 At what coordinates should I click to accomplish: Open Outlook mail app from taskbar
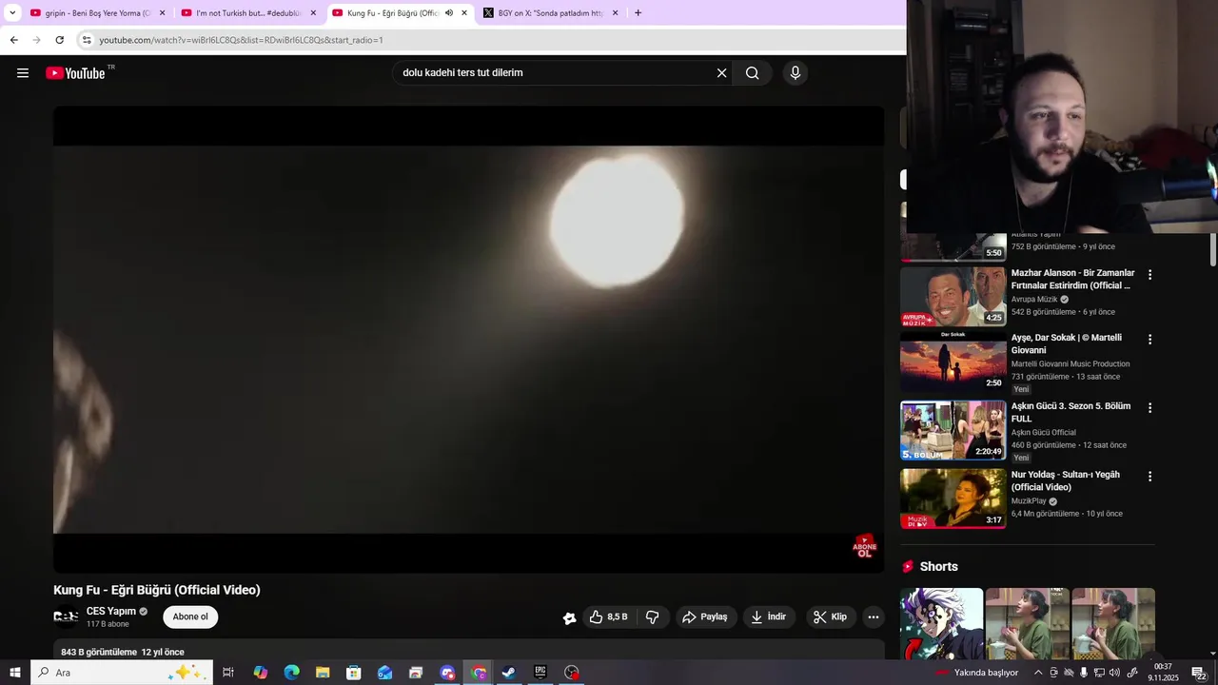click(384, 673)
